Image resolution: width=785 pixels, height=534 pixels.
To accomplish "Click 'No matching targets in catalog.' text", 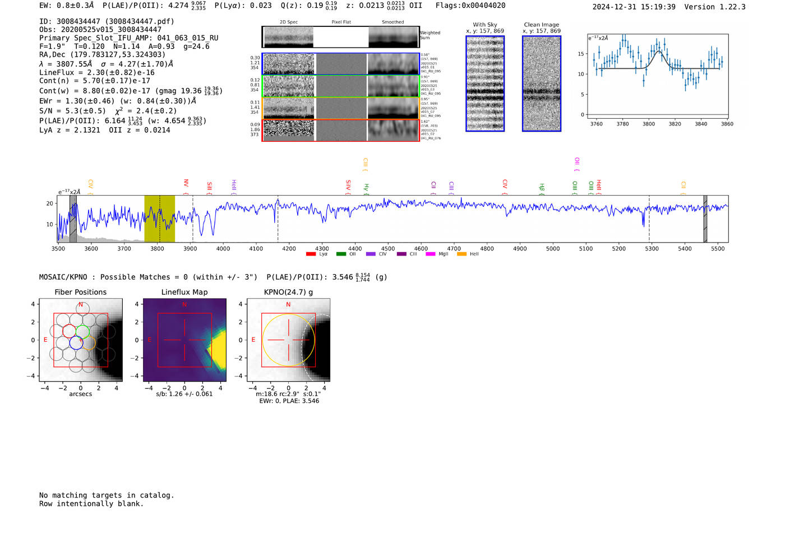I will coord(107,495).
